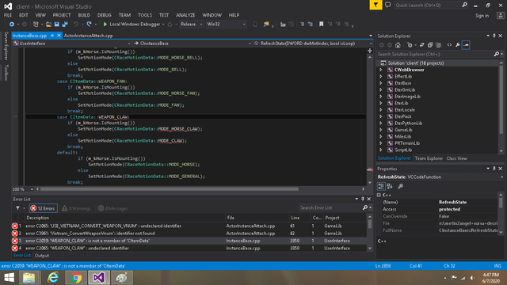The width and height of the screenshot is (507, 285).
Task: Click the Navigate Backward toolbar icon
Action: (x=12, y=25)
